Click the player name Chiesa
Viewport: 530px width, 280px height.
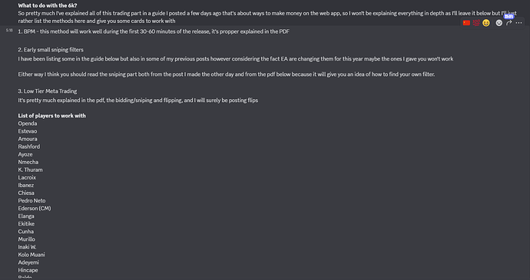click(x=26, y=193)
